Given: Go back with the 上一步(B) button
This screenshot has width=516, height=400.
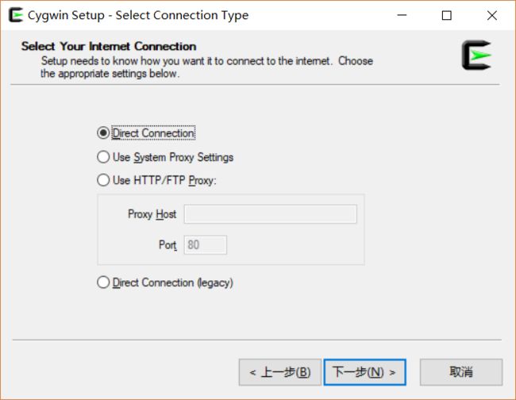Looking at the screenshot, I should coord(279,372).
